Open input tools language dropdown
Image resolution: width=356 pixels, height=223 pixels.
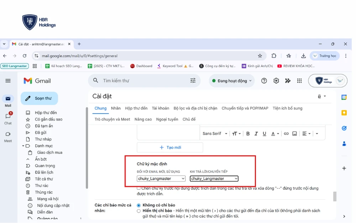[x=322, y=96]
